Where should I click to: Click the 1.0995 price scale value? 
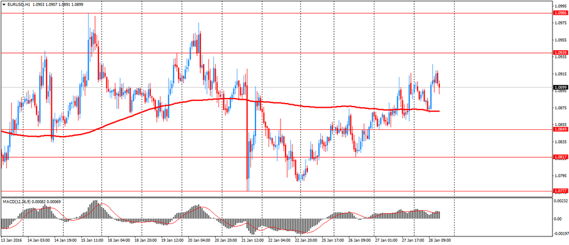[x=559, y=6]
